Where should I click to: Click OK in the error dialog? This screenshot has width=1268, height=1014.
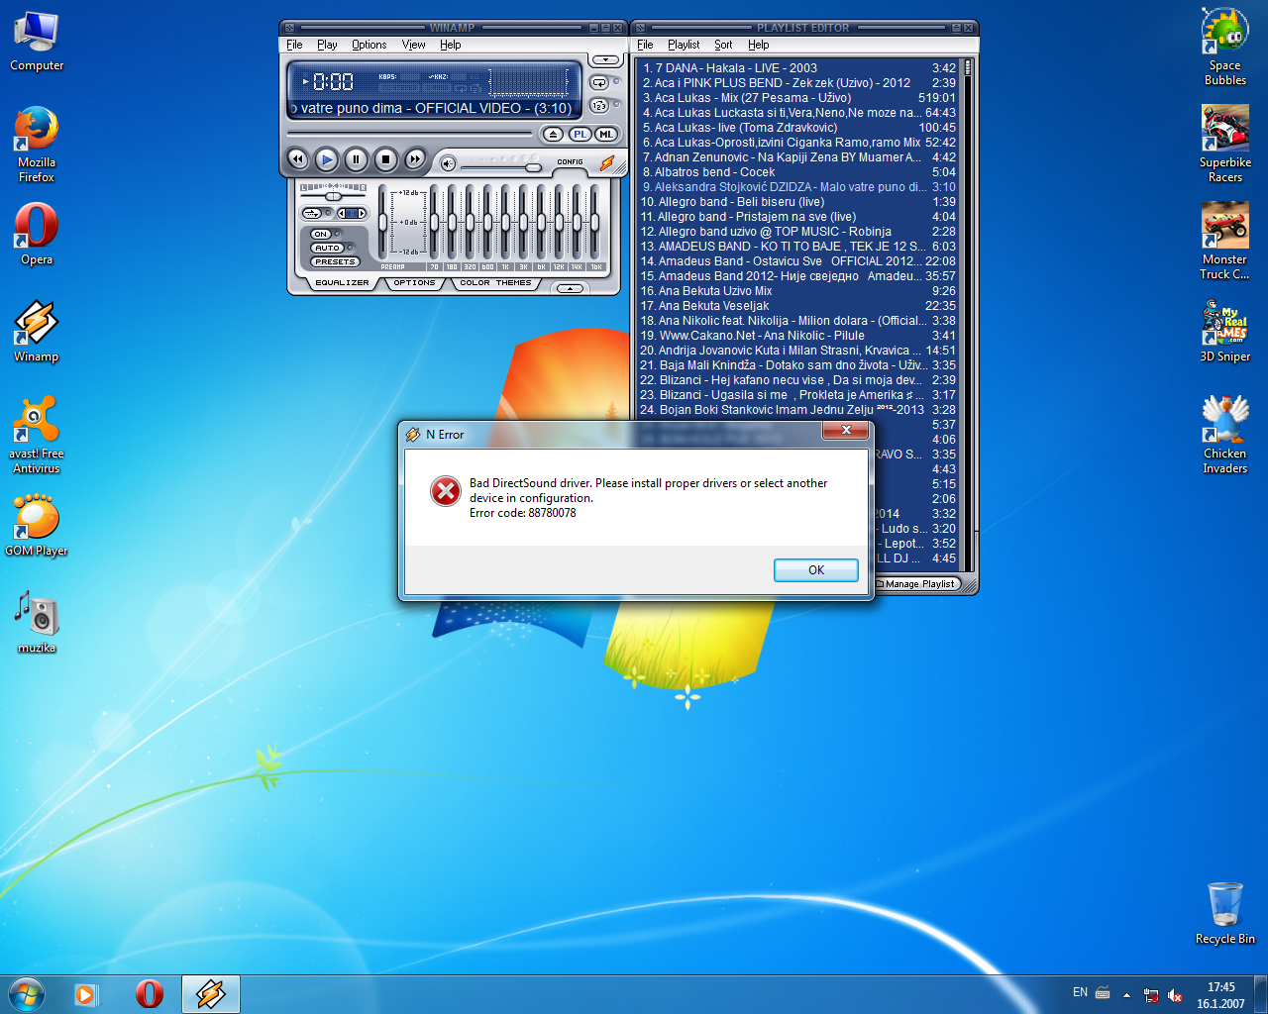tap(815, 570)
